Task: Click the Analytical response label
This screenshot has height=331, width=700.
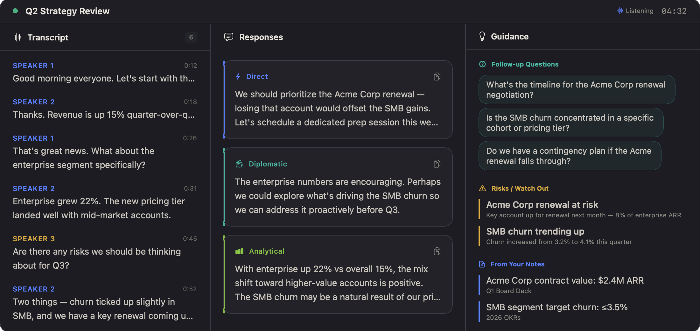Action: pyautogui.click(x=266, y=251)
